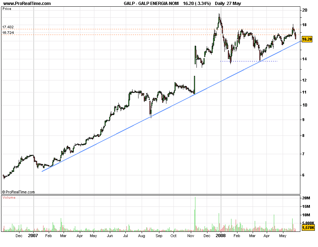Click the 9 price axis label
This screenshot has width=318, height=247.
click(304, 120)
